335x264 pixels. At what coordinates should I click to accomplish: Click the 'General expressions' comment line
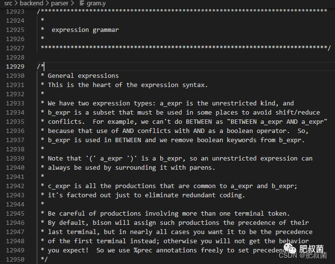tap(83, 76)
